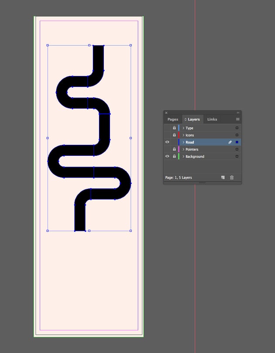Select the Pointers layer name
The height and width of the screenshot is (353, 275).
click(x=192, y=149)
